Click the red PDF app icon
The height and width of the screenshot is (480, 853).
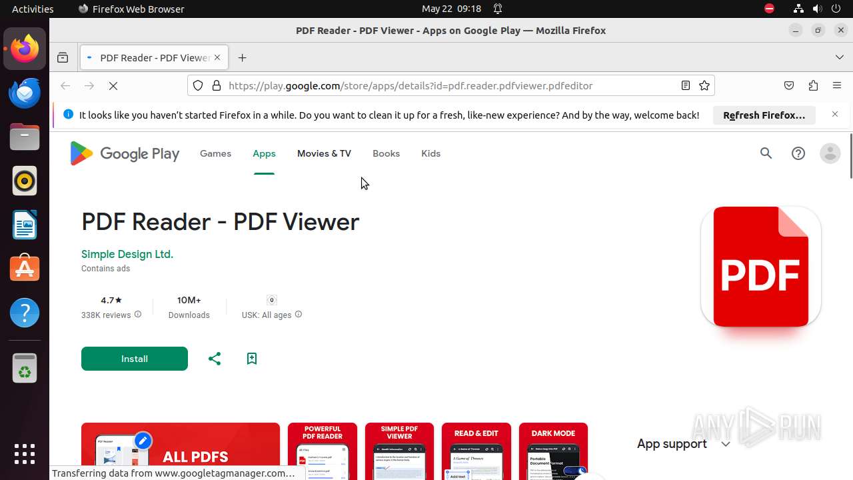tap(761, 267)
